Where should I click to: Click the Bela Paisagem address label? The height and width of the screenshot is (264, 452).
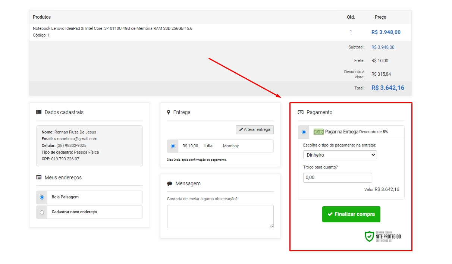(x=65, y=197)
